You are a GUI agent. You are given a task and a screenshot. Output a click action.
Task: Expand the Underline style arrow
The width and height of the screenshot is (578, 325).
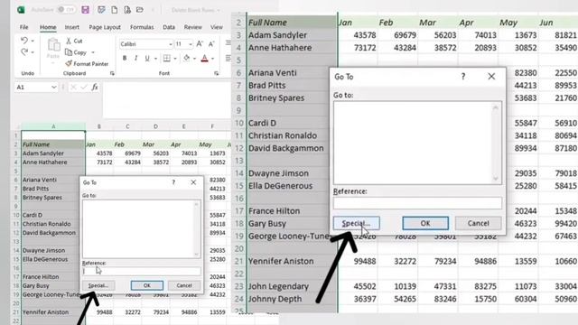[x=155, y=59]
